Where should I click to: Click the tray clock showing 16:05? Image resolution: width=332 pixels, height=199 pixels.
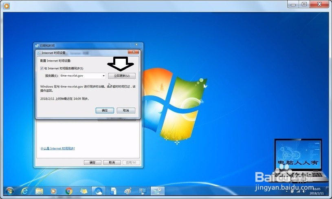point(317,189)
